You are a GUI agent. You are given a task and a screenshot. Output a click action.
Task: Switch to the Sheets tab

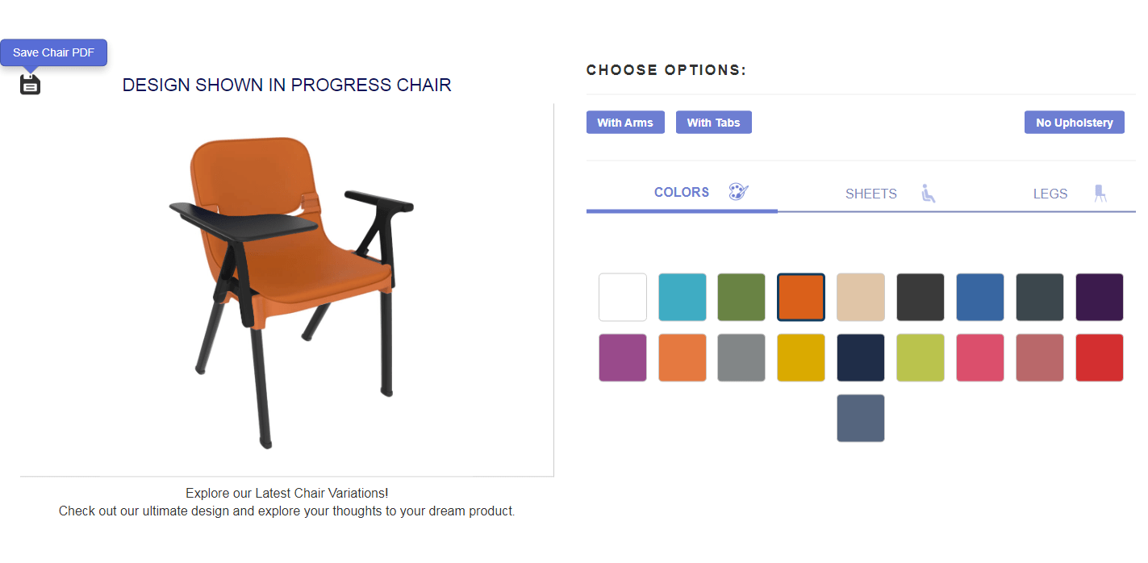(x=870, y=194)
